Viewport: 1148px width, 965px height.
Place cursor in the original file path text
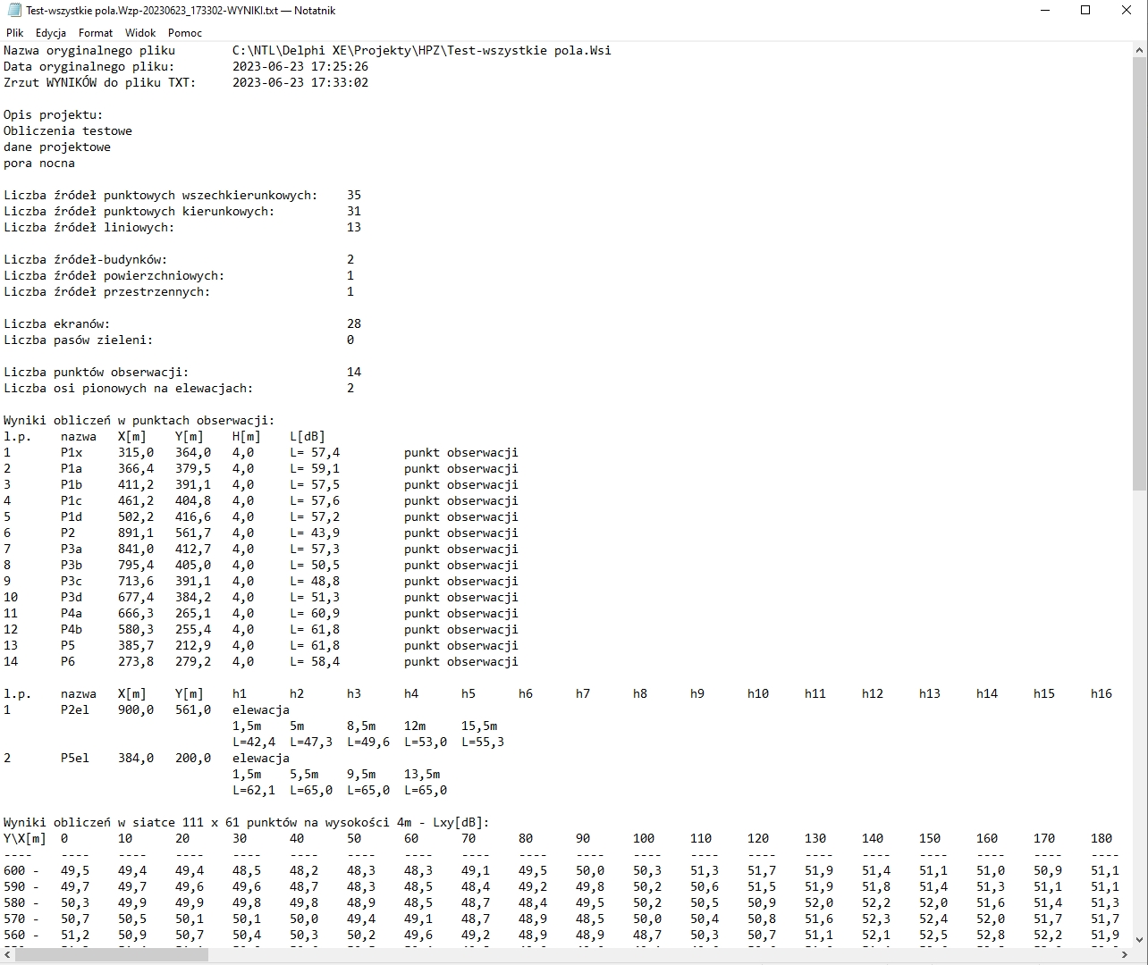coord(421,51)
